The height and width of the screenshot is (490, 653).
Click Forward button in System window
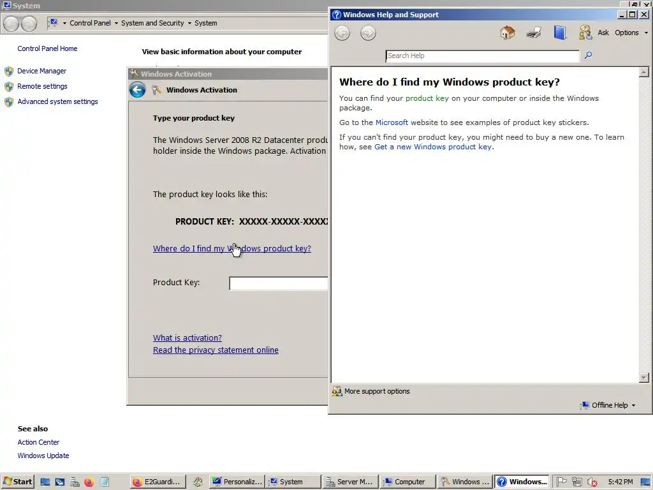click(x=29, y=24)
